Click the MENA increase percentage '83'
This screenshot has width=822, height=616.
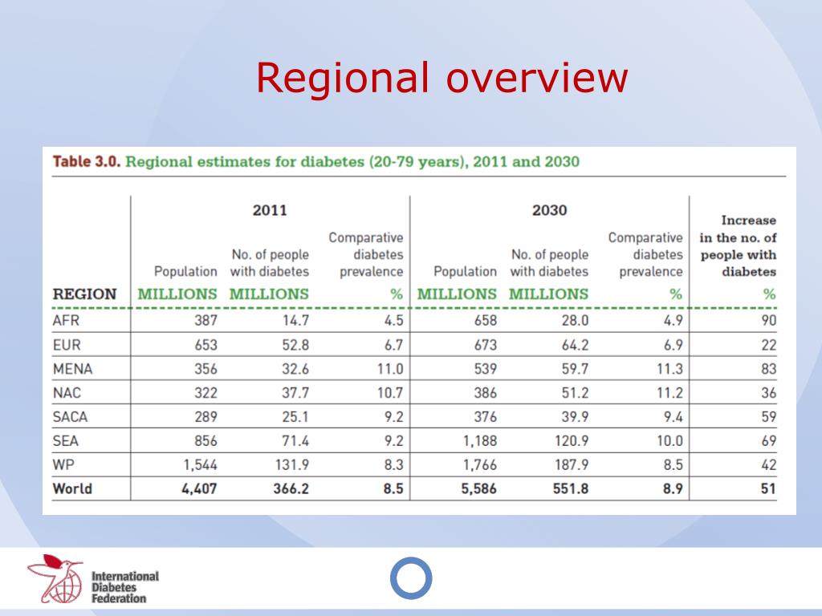pyautogui.click(x=768, y=369)
